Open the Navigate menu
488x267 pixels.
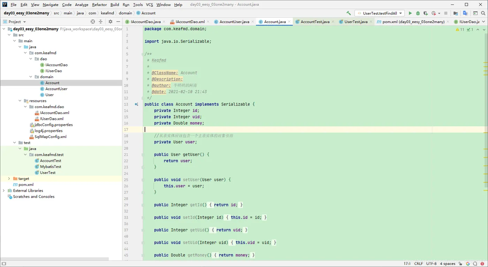pos(51,5)
